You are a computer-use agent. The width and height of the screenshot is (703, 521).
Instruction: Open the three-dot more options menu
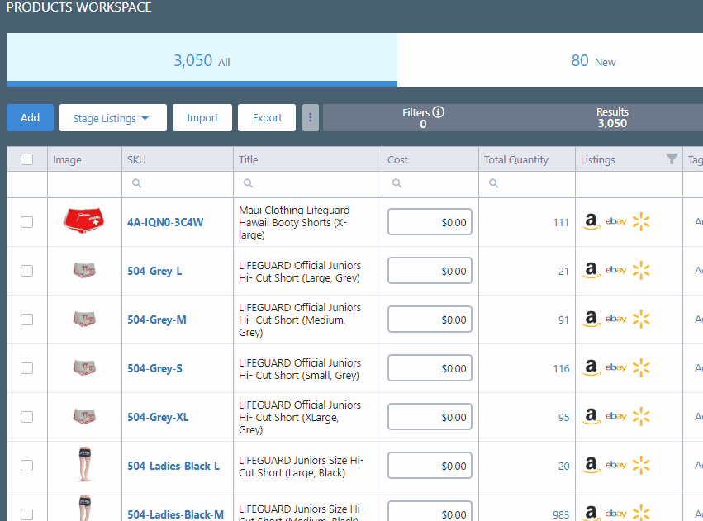(311, 118)
